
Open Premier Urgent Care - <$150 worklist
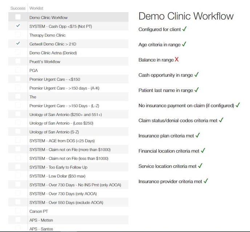pyautogui.click(x=55, y=79)
